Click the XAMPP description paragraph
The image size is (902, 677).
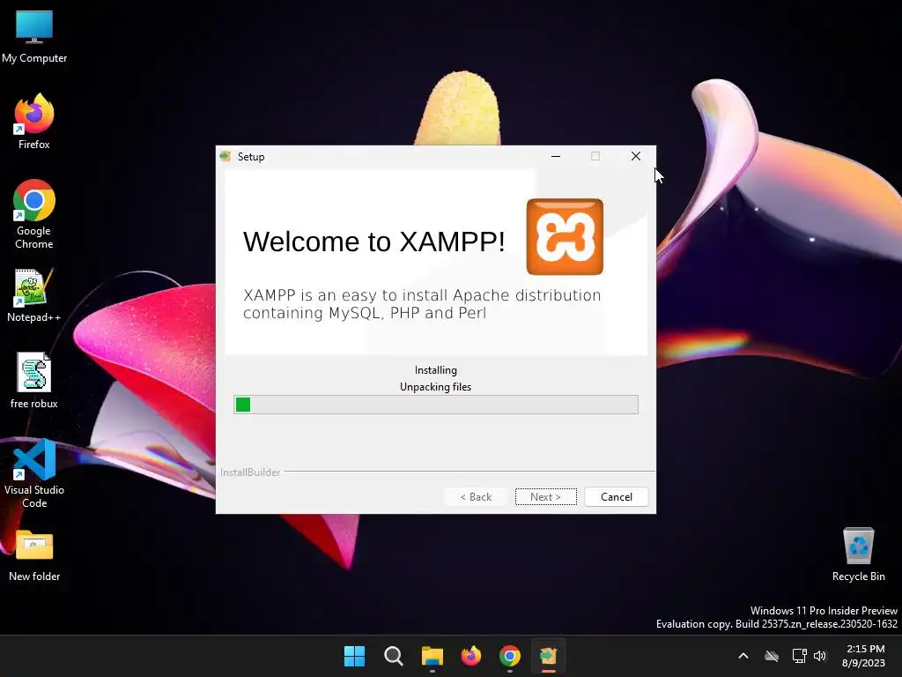[x=422, y=304]
